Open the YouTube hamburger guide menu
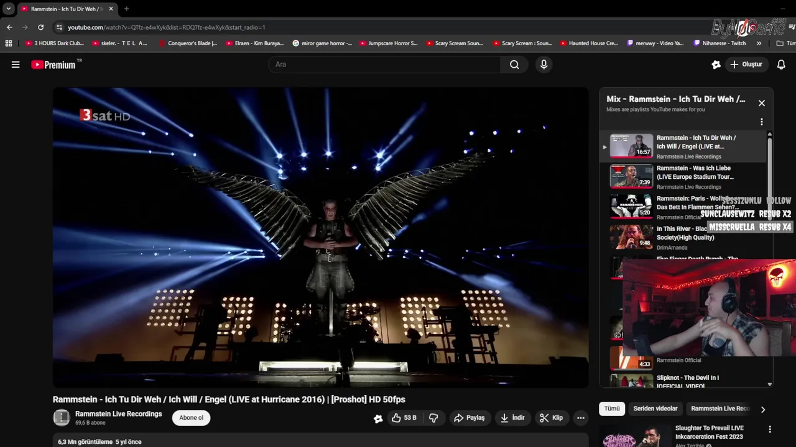 click(x=16, y=65)
